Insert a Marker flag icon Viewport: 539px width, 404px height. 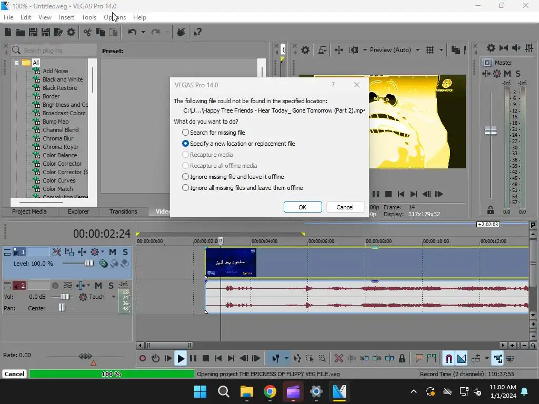418,359
